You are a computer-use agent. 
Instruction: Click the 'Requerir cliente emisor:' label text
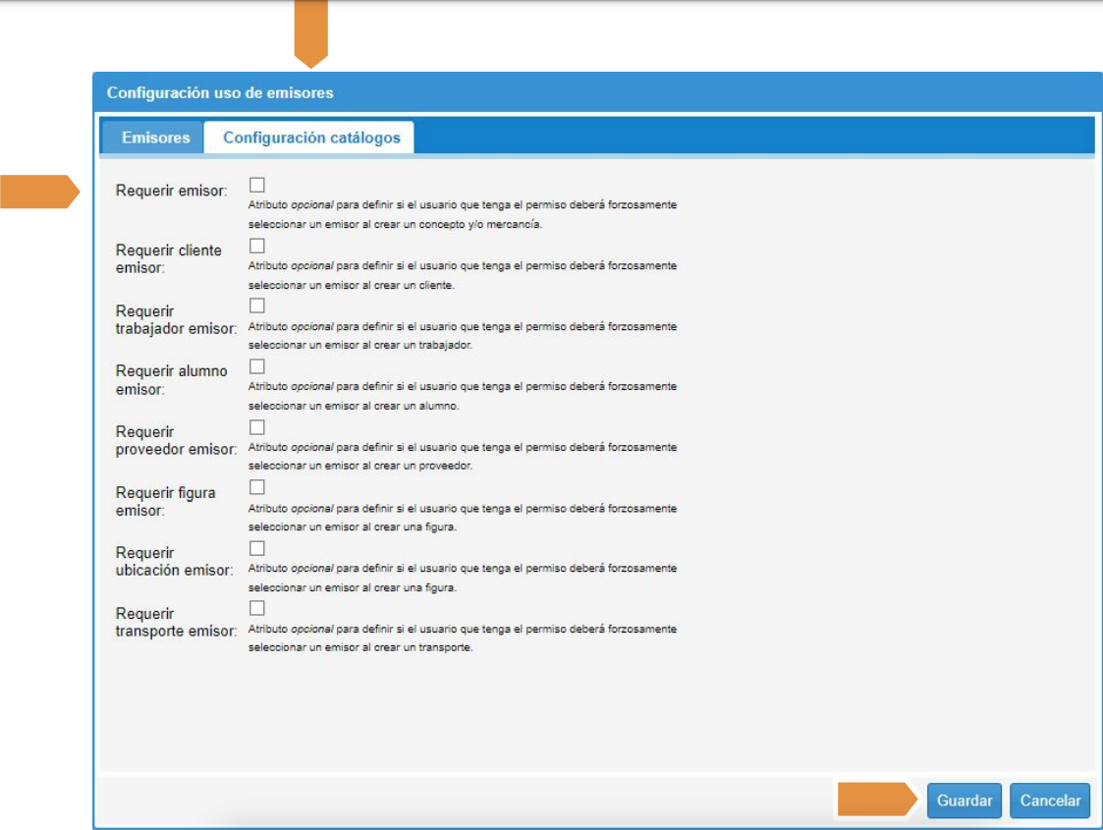169,258
